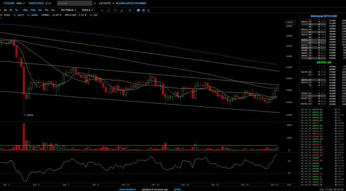Switch to the 15m timeframe
The width and height of the screenshot is (346, 191).
[33, 10]
